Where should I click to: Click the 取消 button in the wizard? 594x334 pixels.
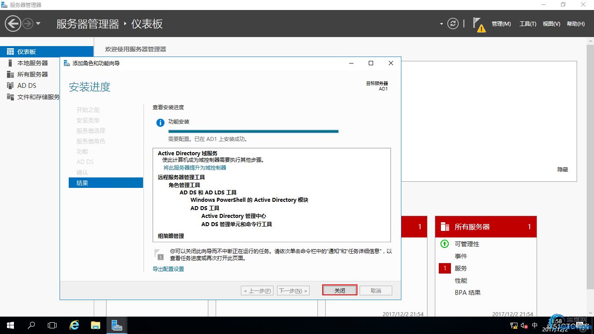pos(376,291)
